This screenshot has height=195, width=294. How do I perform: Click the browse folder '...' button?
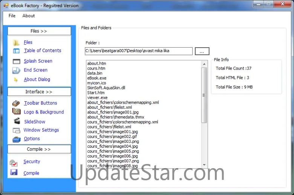[x=202, y=51]
